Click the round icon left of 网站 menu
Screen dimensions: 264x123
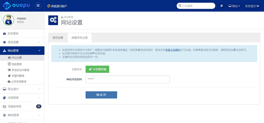(x=222, y=6)
